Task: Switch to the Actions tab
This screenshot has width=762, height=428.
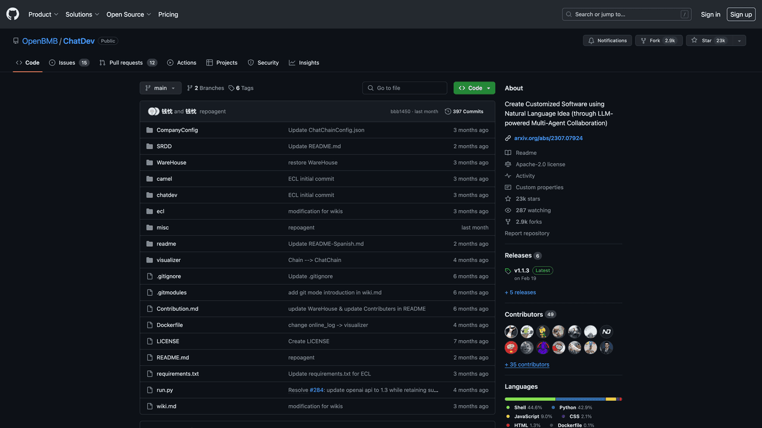Action: tap(182, 62)
